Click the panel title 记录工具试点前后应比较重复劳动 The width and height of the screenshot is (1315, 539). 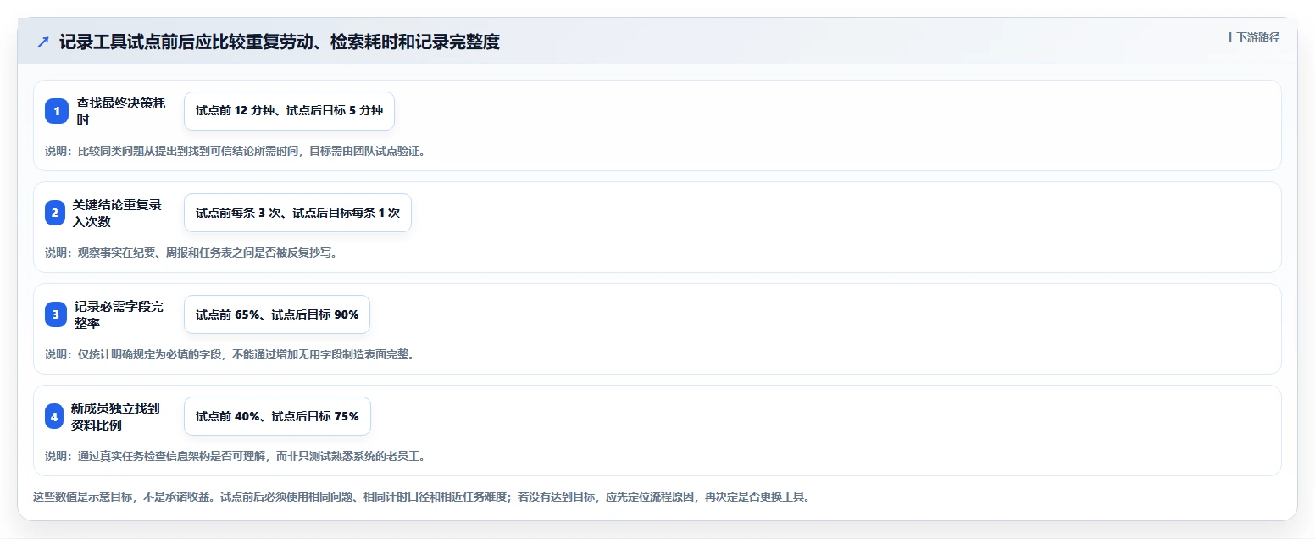point(280,42)
